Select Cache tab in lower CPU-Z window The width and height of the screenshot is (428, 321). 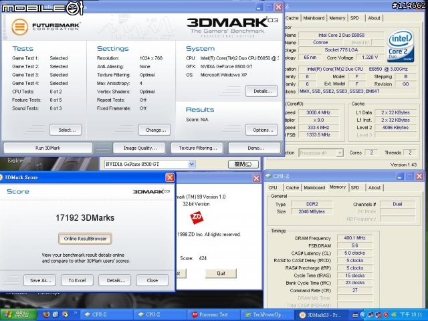tap(292, 188)
